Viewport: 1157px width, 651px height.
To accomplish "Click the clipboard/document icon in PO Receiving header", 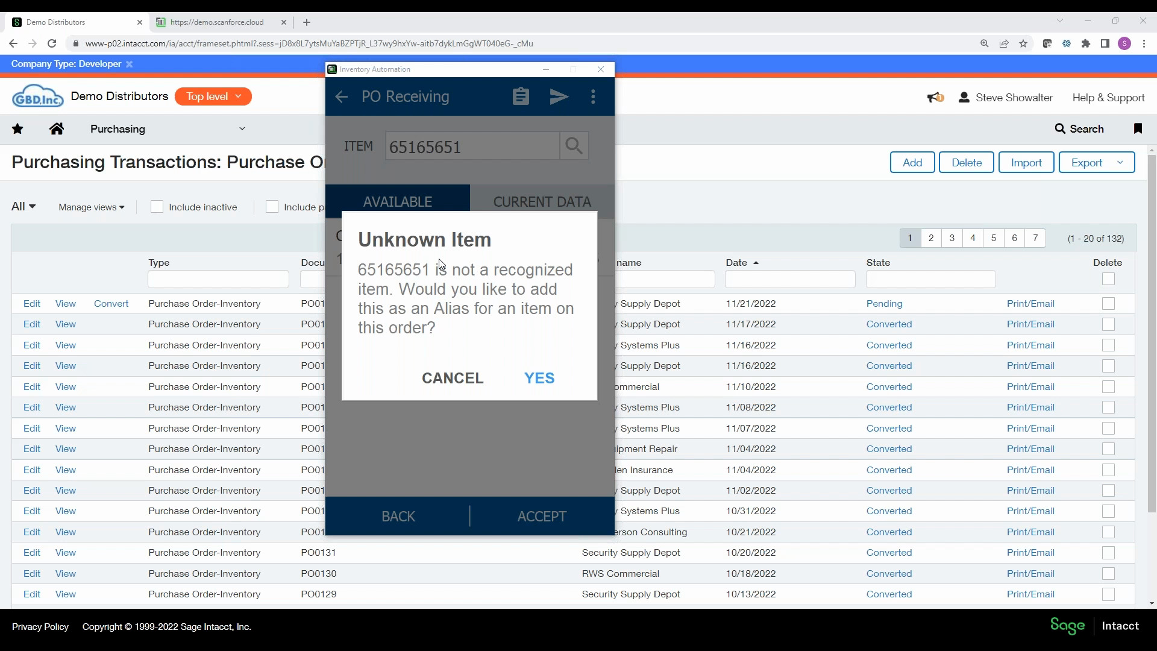I will pos(521,96).
